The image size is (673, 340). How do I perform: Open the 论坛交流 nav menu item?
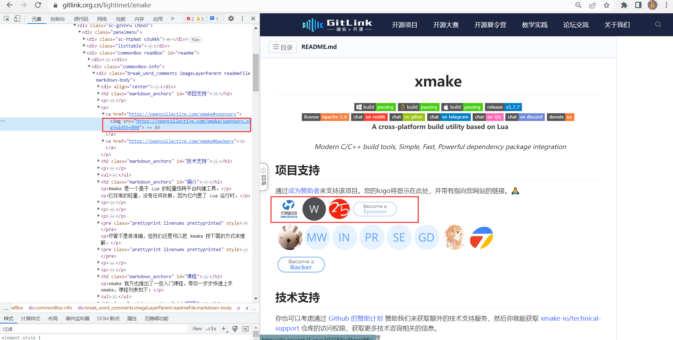[x=576, y=25]
